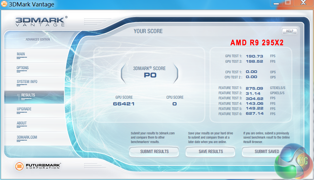
Task: Go to the Options page
Action: [x=34, y=69]
